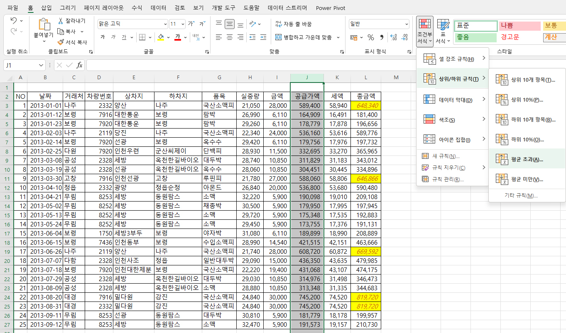
Task: Click the Undo arrow icon
Action: pyautogui.click(x=14, y=21)
